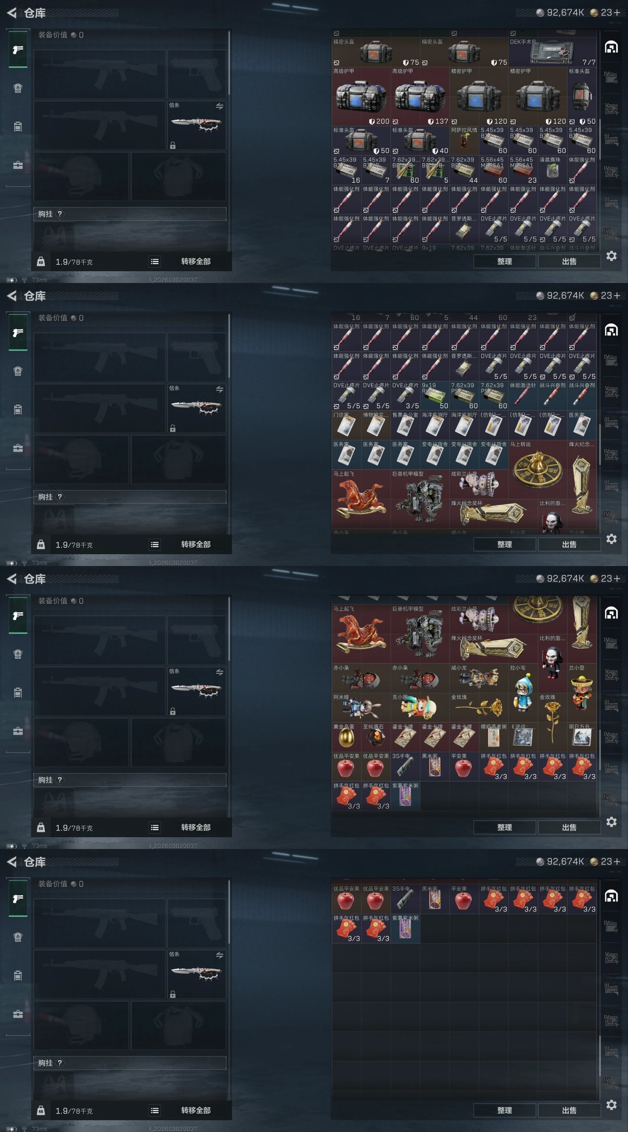Click the 威小龙 figurine
Viewport: 628px width, 1132px height.
(479, 678)
